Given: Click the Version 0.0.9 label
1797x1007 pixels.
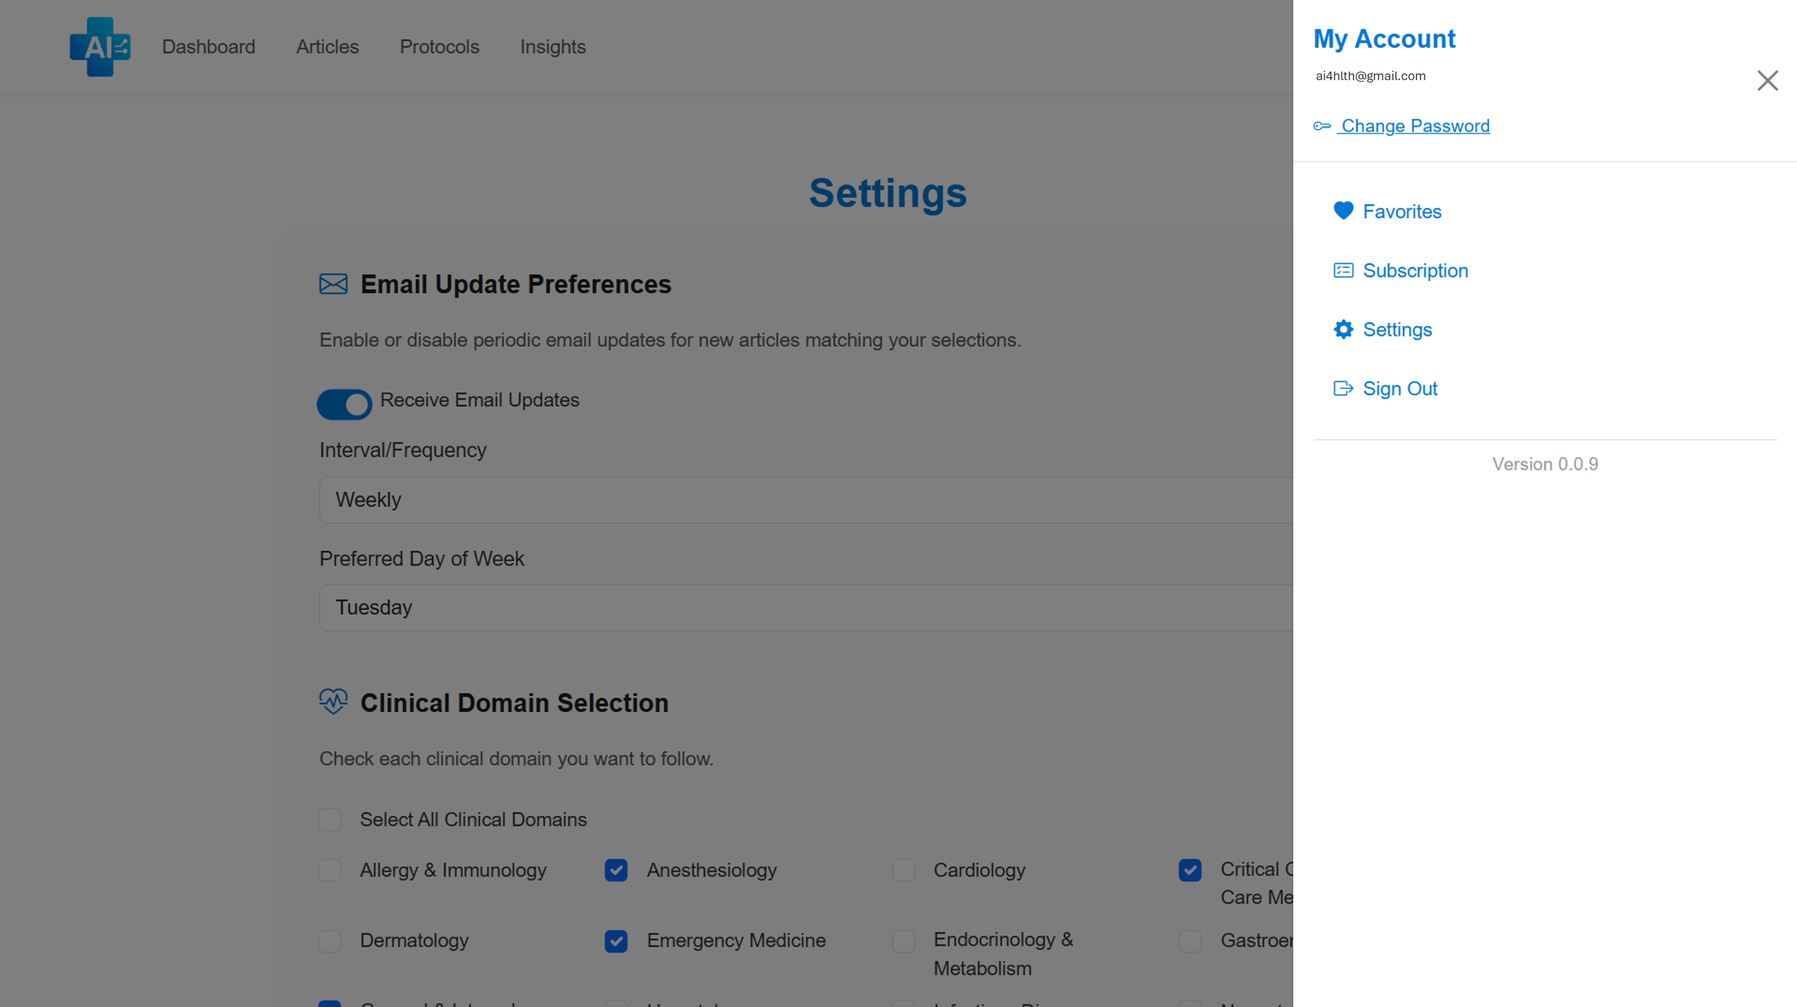Looking at the screenshot, I should (x=1545, y=464).
